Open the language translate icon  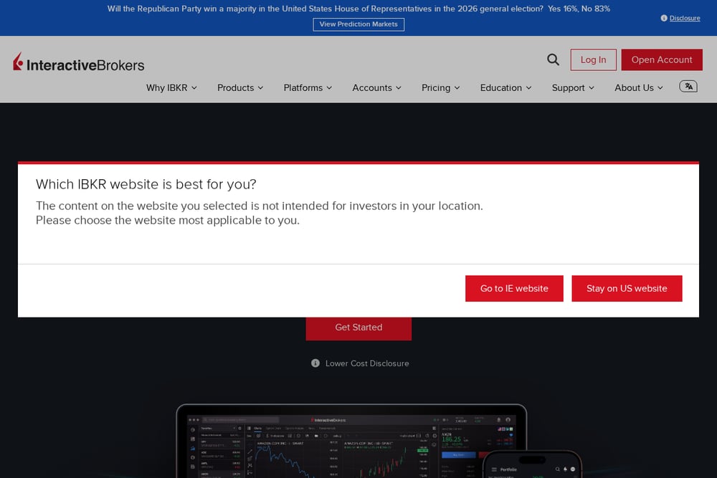[x=688, y=87]
